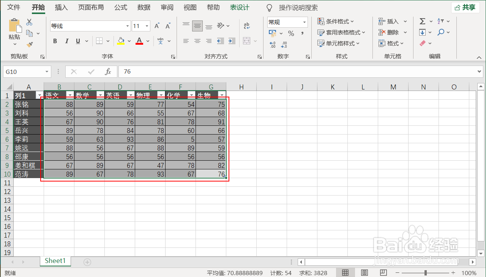Viewport: 486px width, 277px height.
Task: Open 列1 column filter dropdown
Action: 39,95
